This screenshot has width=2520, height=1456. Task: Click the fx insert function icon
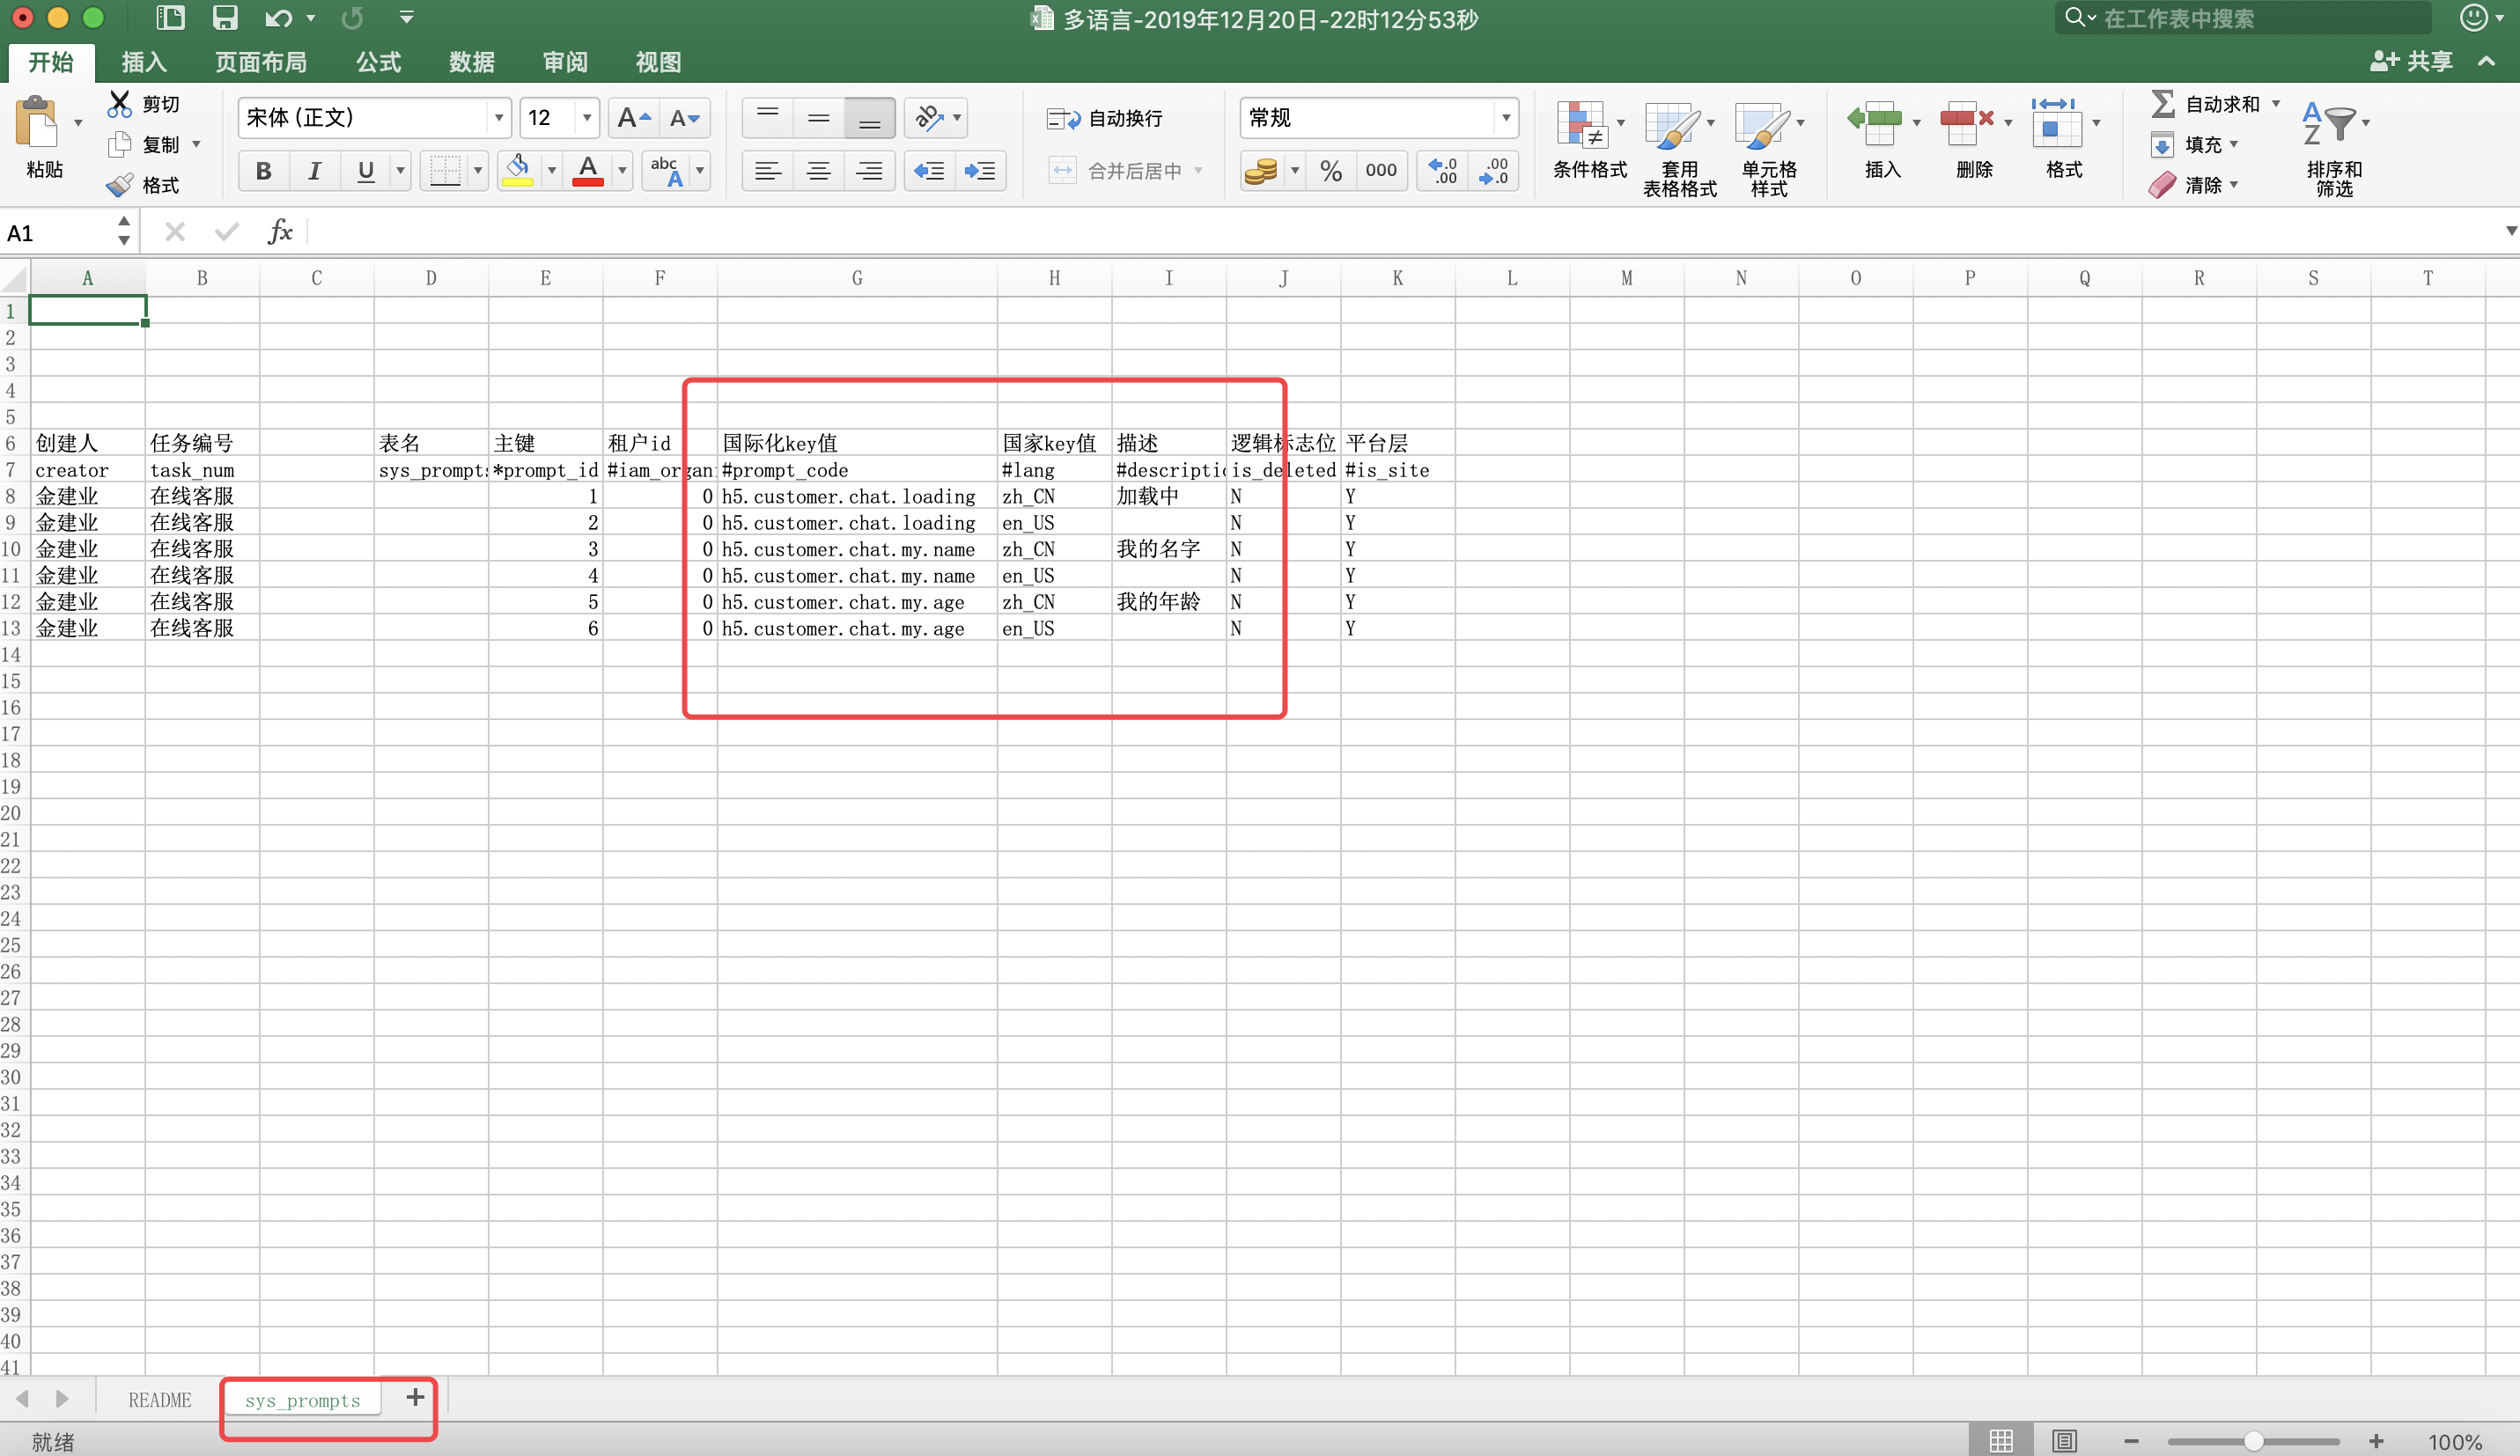pyautogui.click(x=279, y=232)
